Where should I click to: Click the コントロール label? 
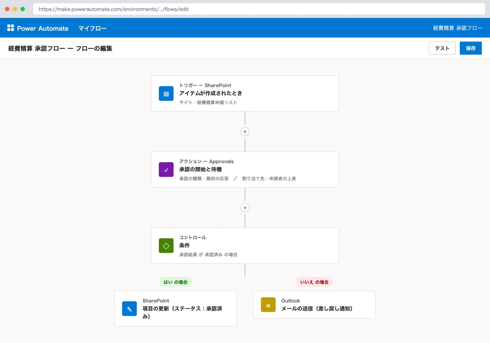(x=193, y=237)
